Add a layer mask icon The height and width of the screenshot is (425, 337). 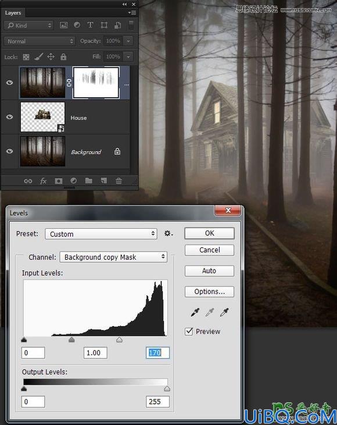(x=59, y=181)
